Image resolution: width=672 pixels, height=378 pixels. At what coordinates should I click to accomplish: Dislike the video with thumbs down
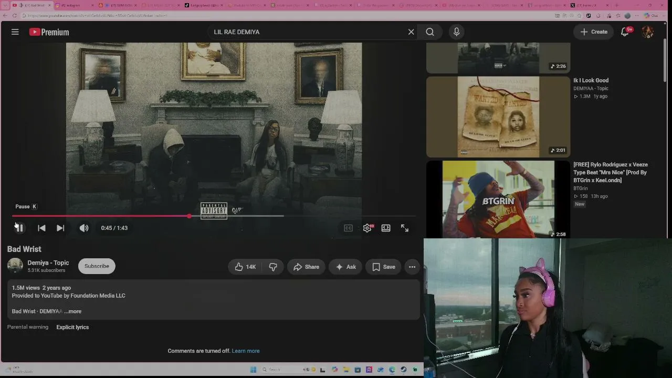273,267
